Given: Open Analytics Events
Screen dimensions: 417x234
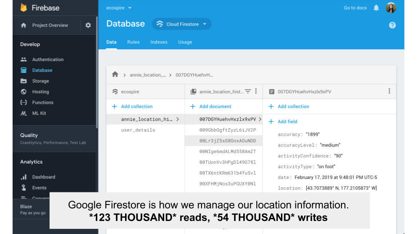Looking at the screenshot, I should pos(40,188).
